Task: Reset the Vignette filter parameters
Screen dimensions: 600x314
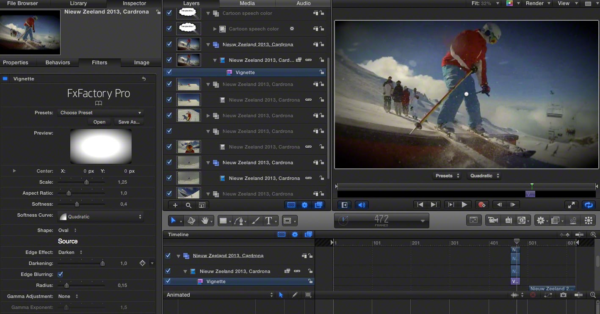Action: pyautogui.click(x=144, y=79)
